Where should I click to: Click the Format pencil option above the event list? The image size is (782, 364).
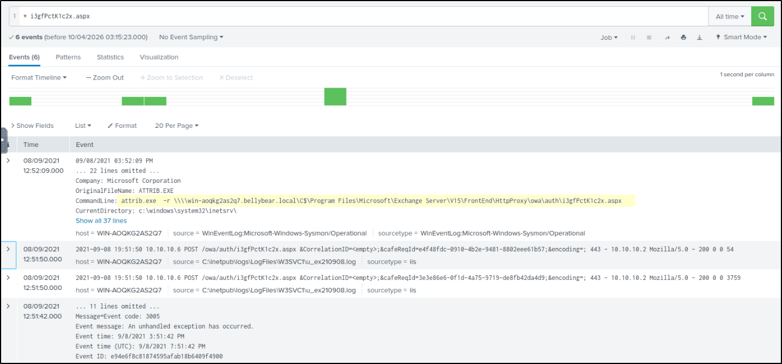coord(122,126)
